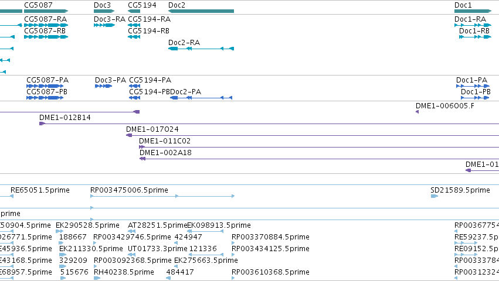Select the Doc3 gene arrow

pyautogui.click(x=104, y=11)
